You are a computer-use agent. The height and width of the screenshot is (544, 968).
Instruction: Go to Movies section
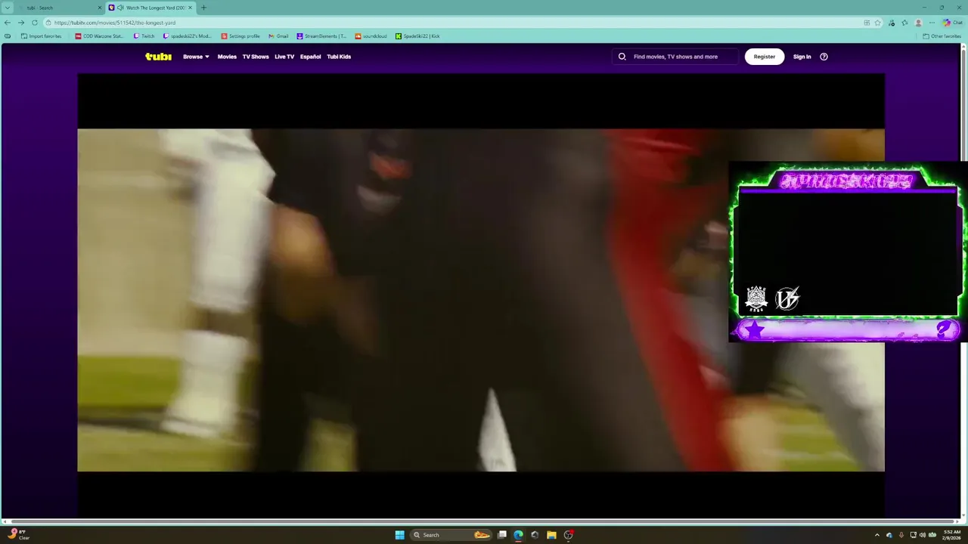(x=227, y=57)
